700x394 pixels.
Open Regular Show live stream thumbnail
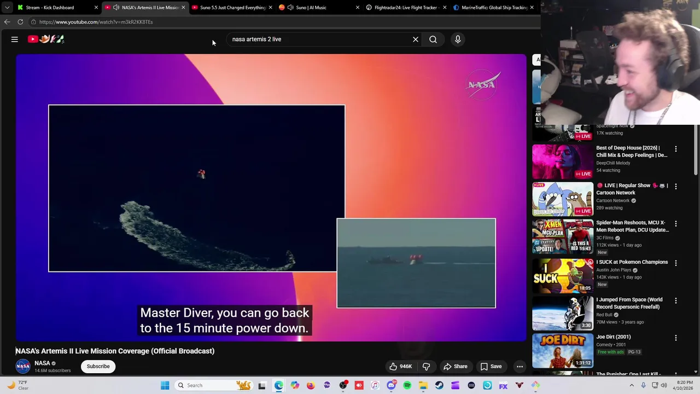(563, 199)
